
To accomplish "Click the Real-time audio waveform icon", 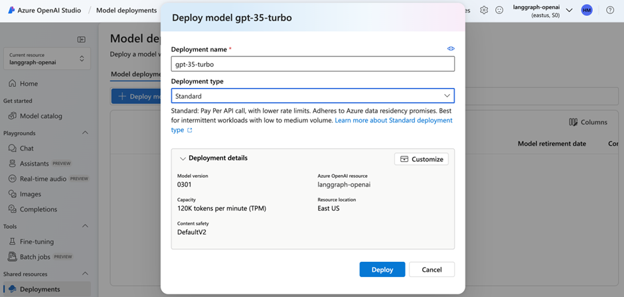I will pyautogui.click(x=13, y=178).
